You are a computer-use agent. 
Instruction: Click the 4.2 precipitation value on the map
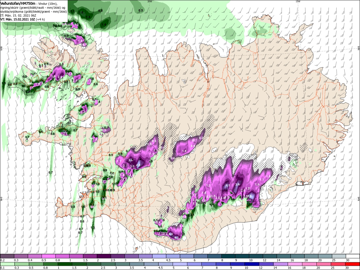pyautogui.click(x=177, y=238)
